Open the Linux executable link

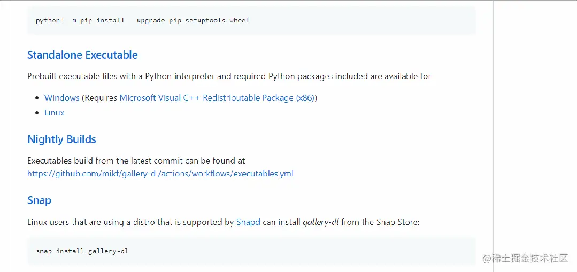pos(54,113)
